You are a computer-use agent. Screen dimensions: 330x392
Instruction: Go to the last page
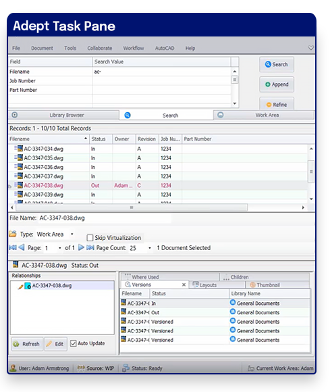[90, 247]
